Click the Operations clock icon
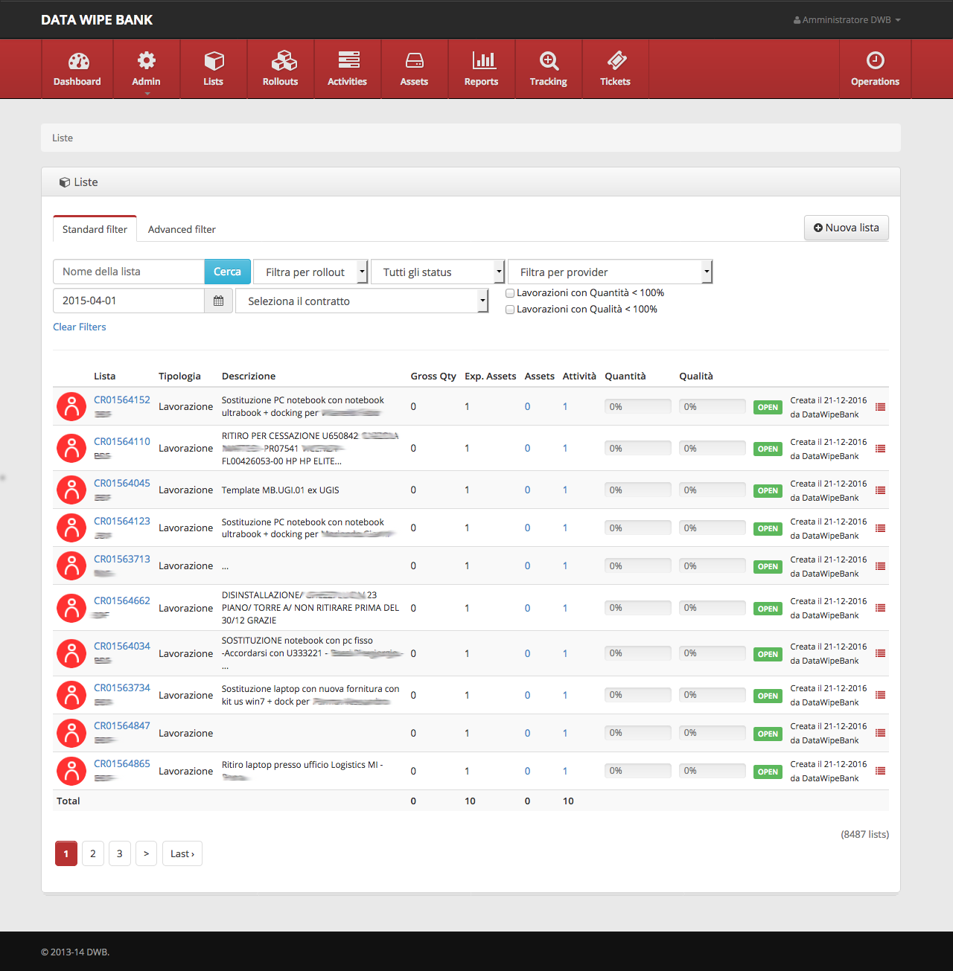Viewport: 953px width, 971px height. click(x=875, y=60)
